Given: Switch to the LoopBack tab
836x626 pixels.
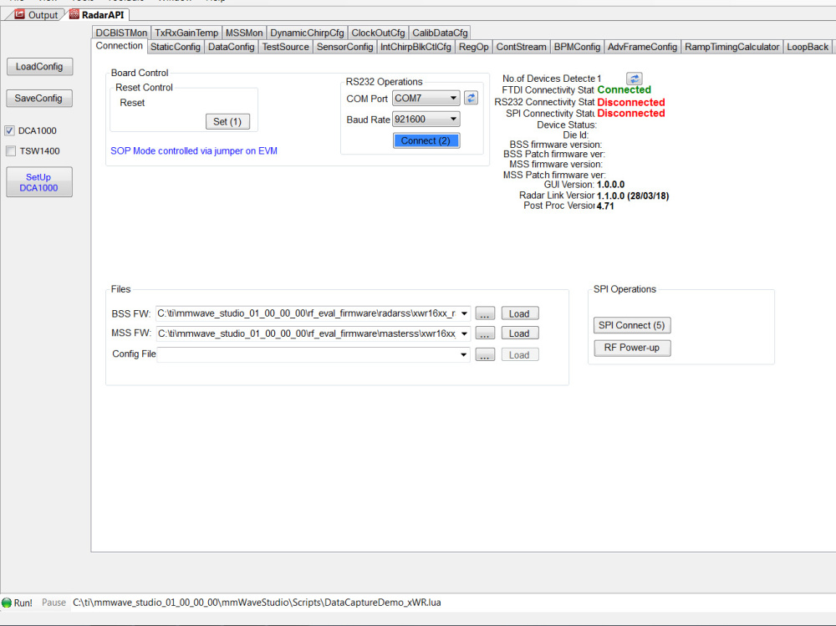Looking at the screenshot, I should pyautogui.click(x=808, y=47).
